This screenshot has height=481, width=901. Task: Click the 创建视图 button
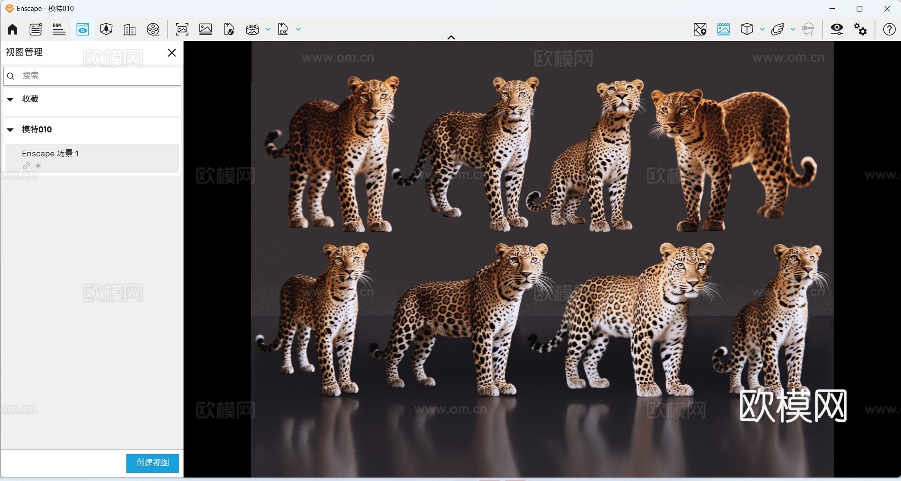click(152, 463)
